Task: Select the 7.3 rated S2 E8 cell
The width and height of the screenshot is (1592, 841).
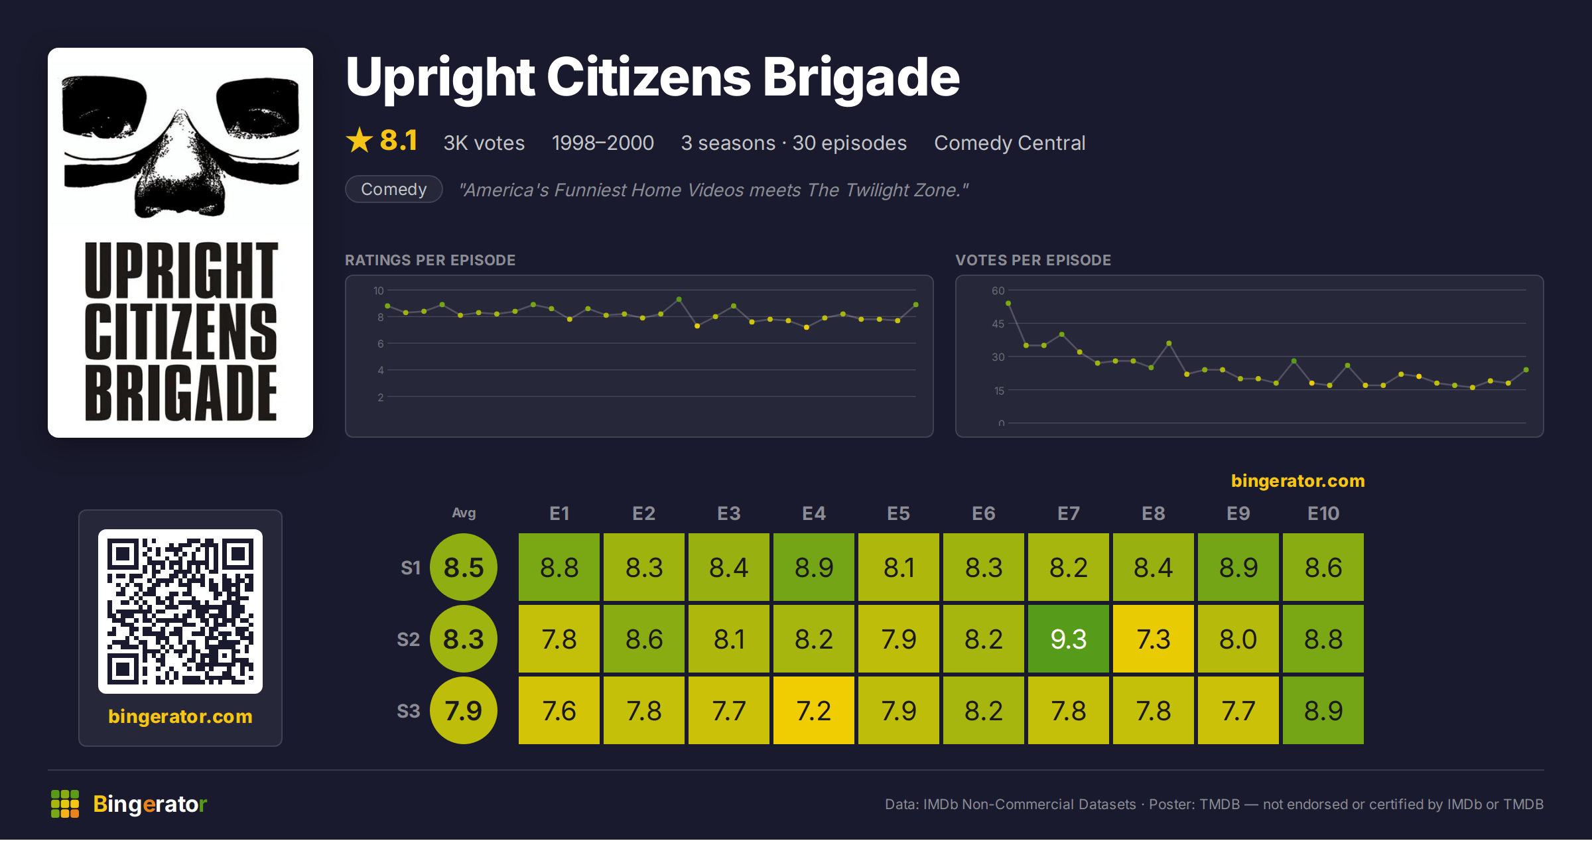Action: 1154,639
